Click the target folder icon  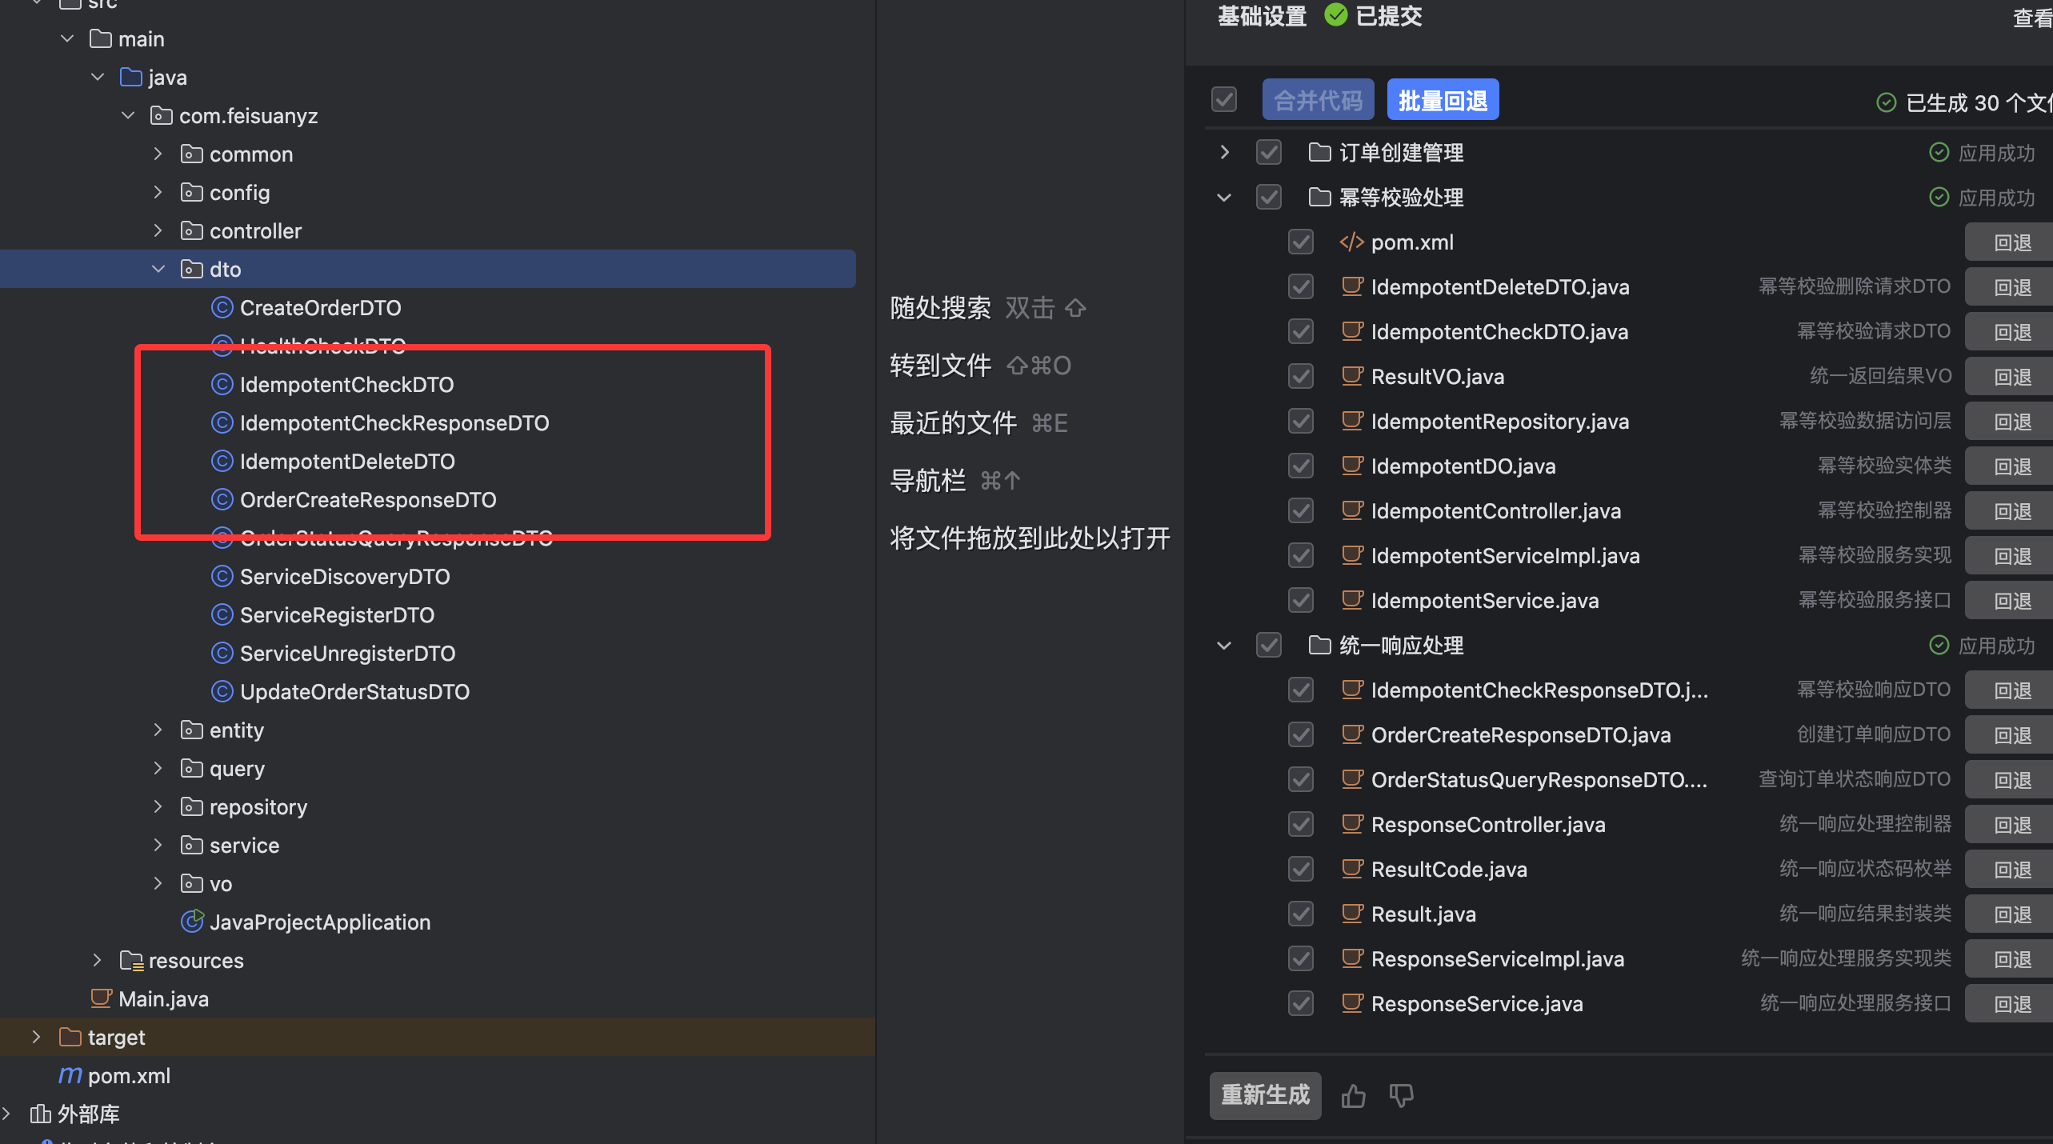coord(70,1037)
